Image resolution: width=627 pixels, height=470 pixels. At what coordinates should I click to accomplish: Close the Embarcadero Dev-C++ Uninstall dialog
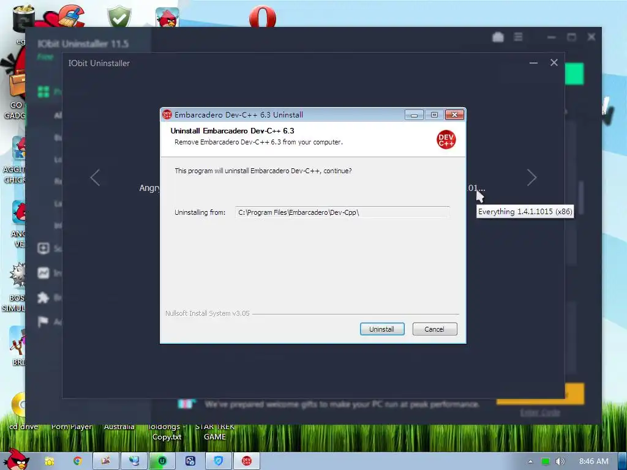pos(454,115)
